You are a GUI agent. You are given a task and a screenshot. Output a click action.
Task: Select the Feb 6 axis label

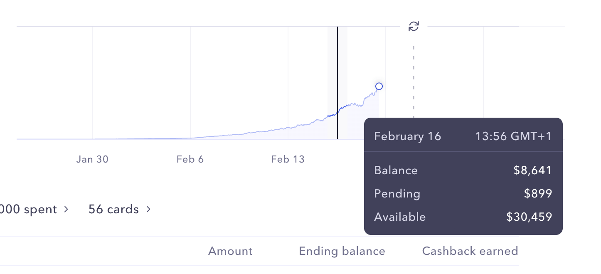tap(190, 159)
